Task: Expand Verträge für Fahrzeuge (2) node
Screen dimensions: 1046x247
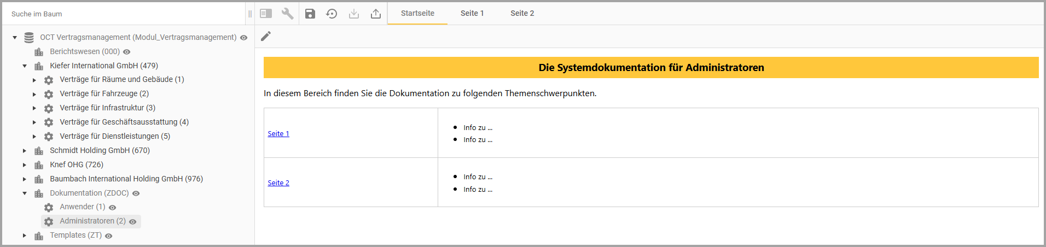Action: tap(34, 94)
